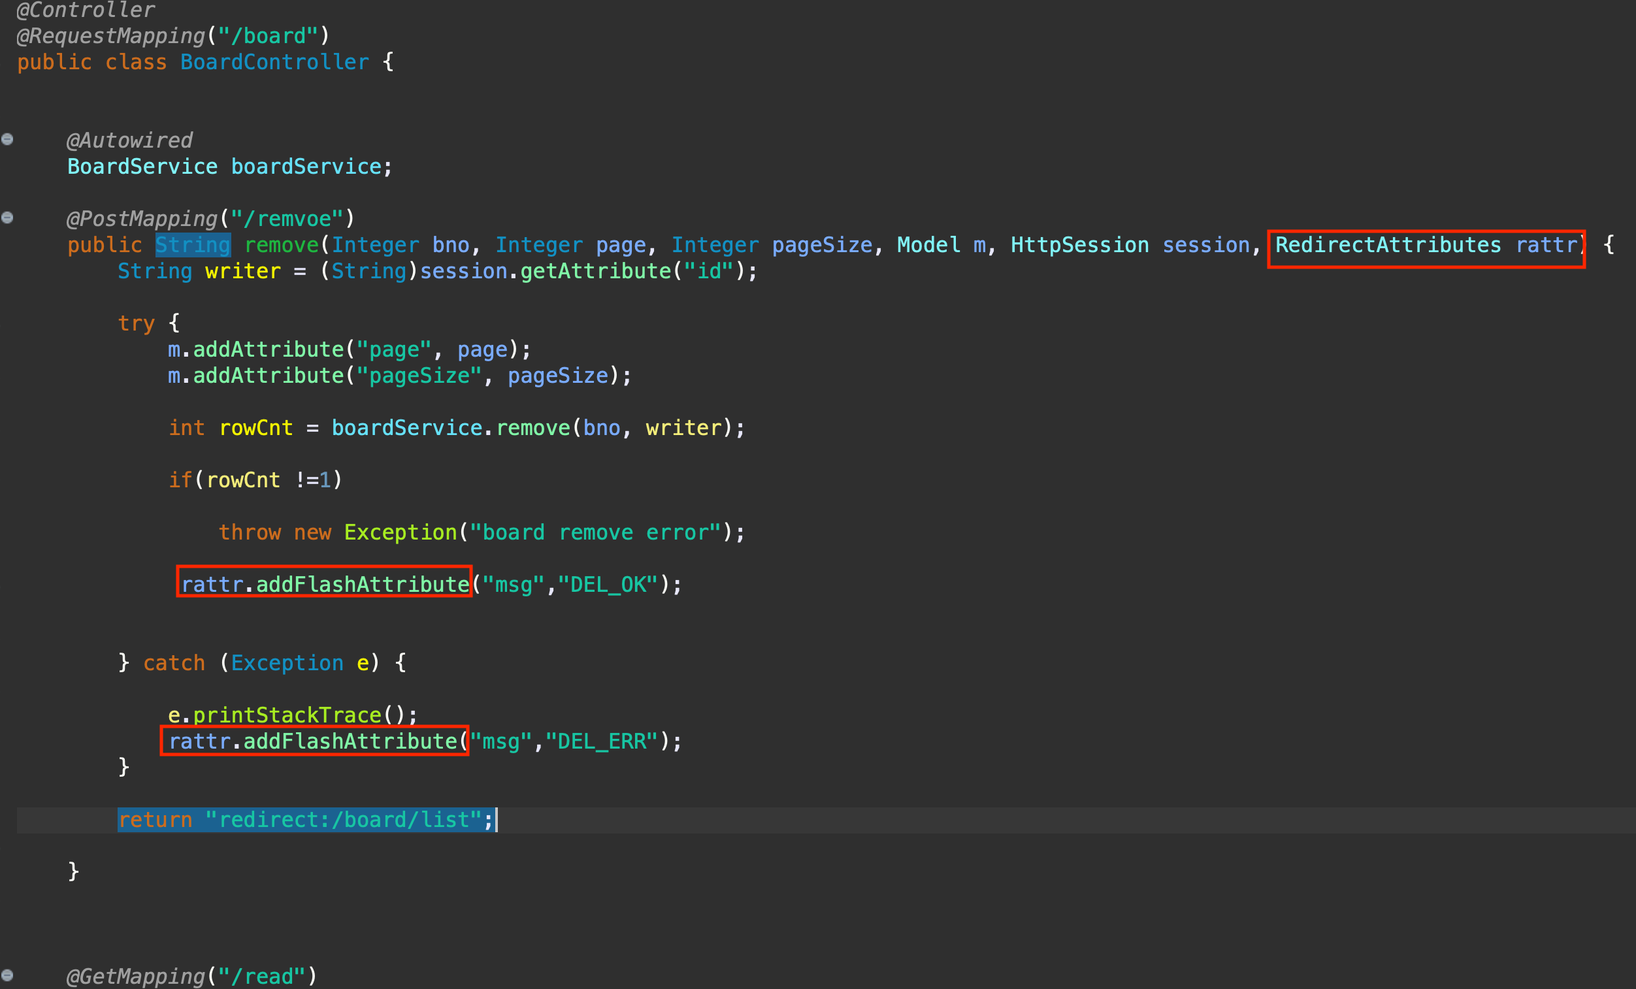
Task: Click the BoardController class name
Action: [274, 61]
